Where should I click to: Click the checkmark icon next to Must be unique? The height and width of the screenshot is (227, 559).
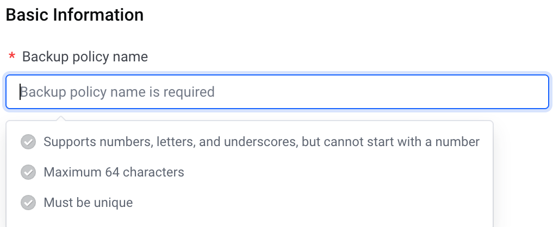pyautogui.click(x=28, y=203)
